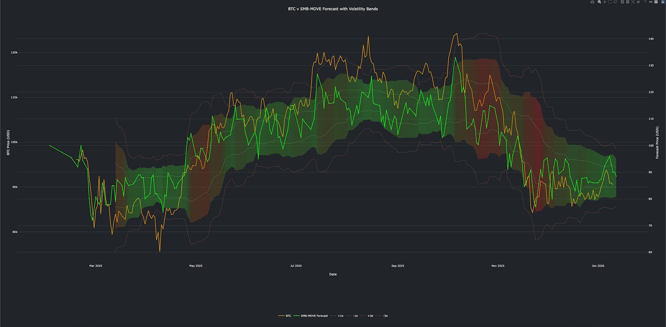The image size is (666, 327).
Task: Click the 'May 2025' x-axis tick
Action: click(196, 266)
